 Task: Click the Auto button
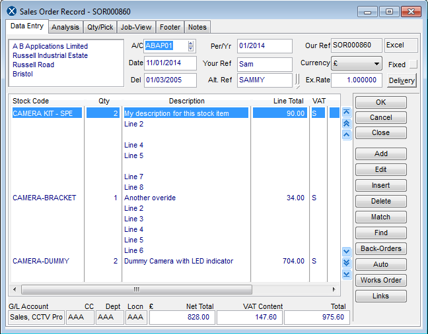[x=381, y=264]
